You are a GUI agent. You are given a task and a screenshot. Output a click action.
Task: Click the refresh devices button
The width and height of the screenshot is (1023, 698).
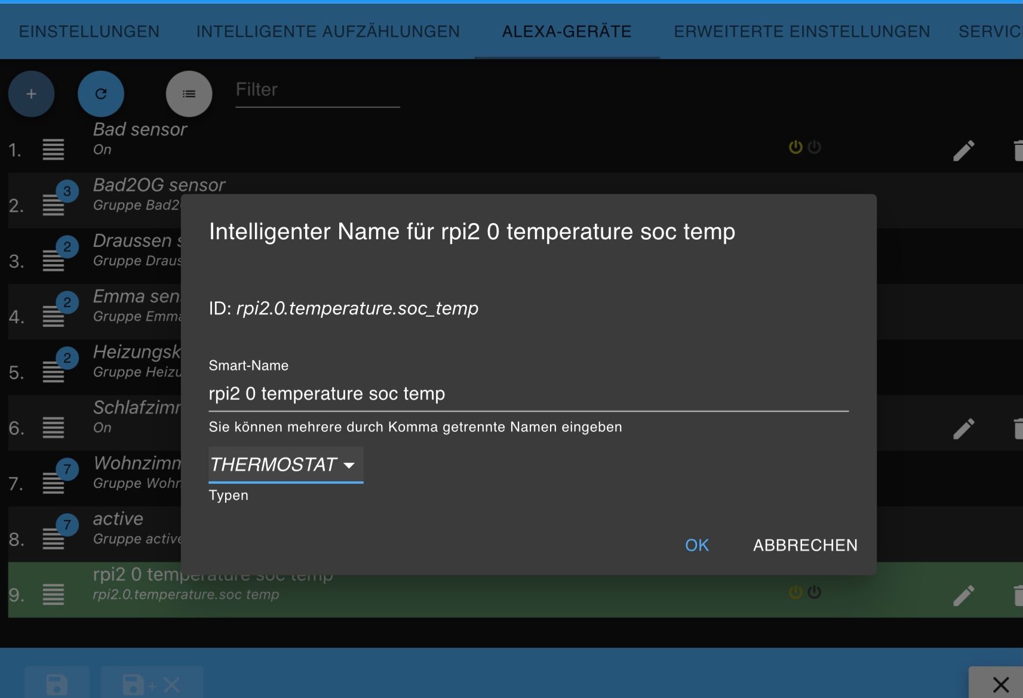pos(101,94)
